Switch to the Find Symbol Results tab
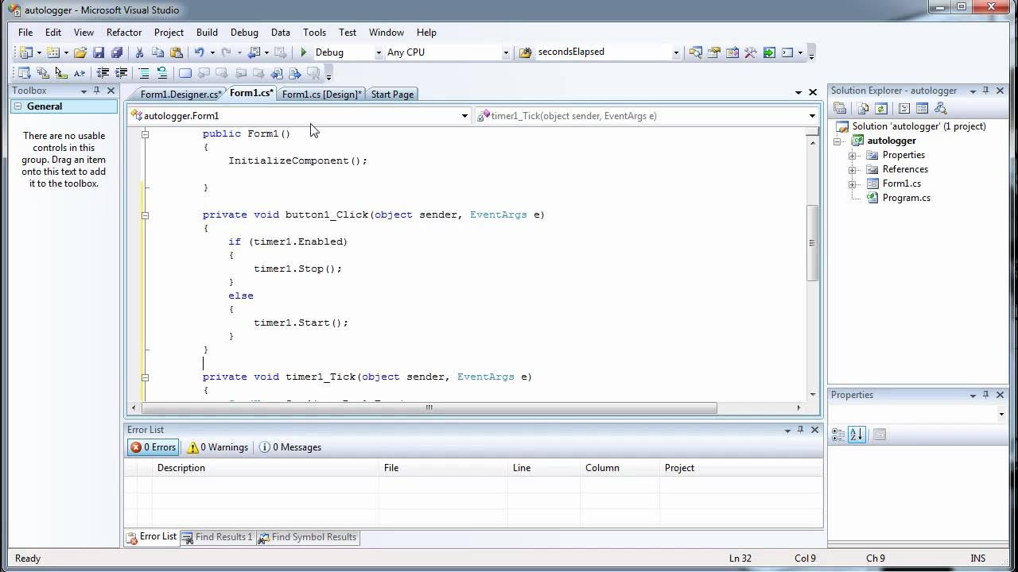This screenshot has height=572, width=1018. pos(308,537)
